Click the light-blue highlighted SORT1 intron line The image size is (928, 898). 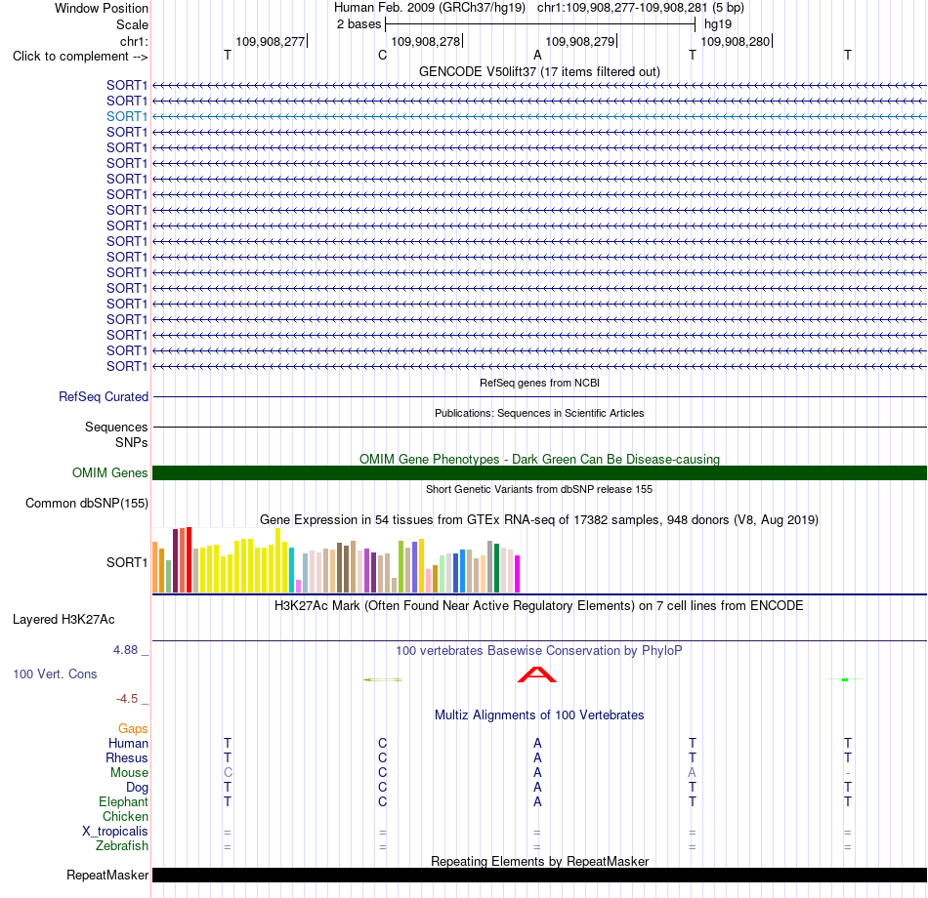[539, 116]
